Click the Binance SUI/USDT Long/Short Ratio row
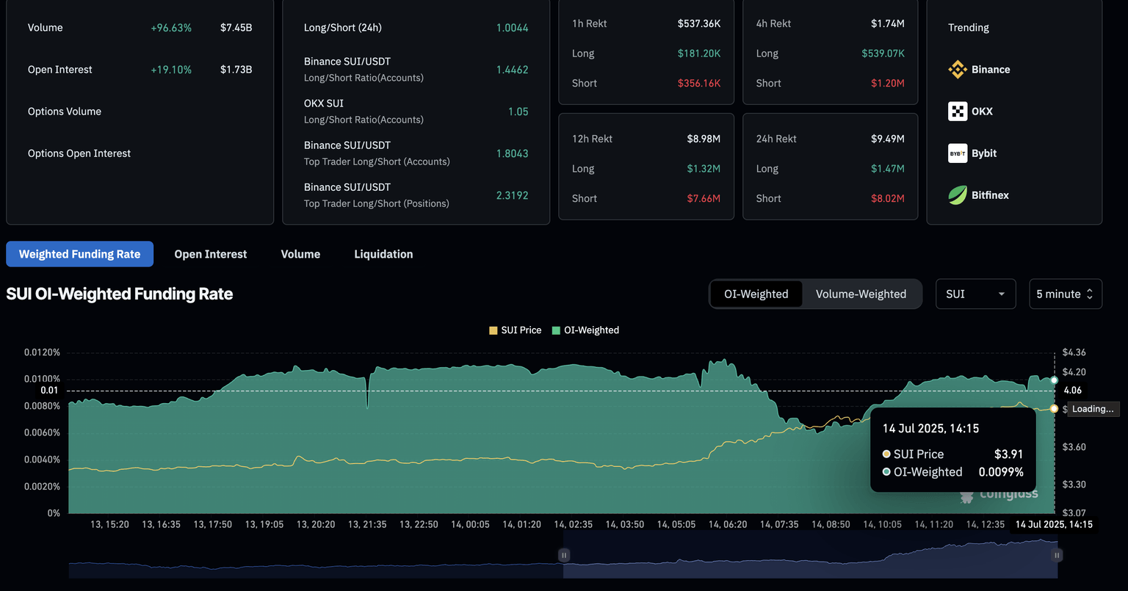This screenshot has height=591, width=1128. (416, 70)
